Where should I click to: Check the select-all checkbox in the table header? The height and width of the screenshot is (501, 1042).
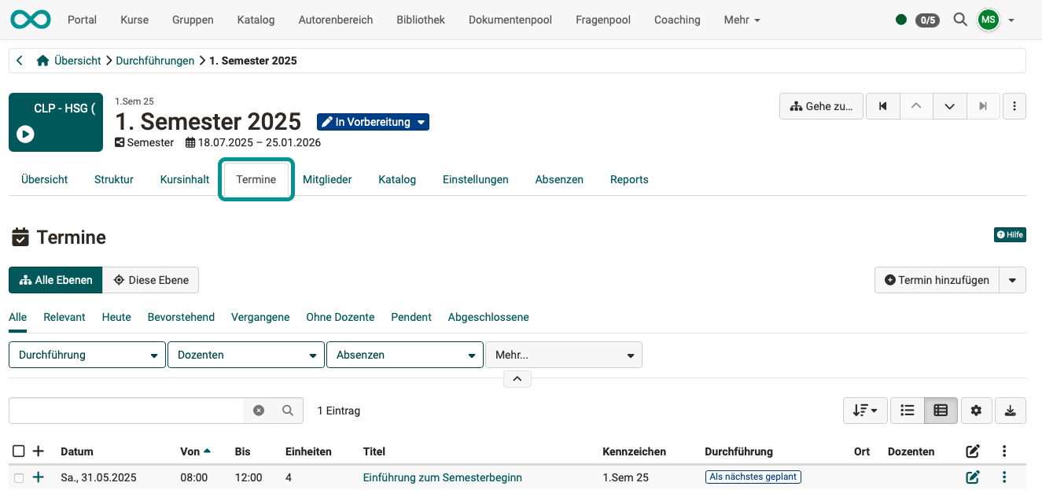pos(19,451)
